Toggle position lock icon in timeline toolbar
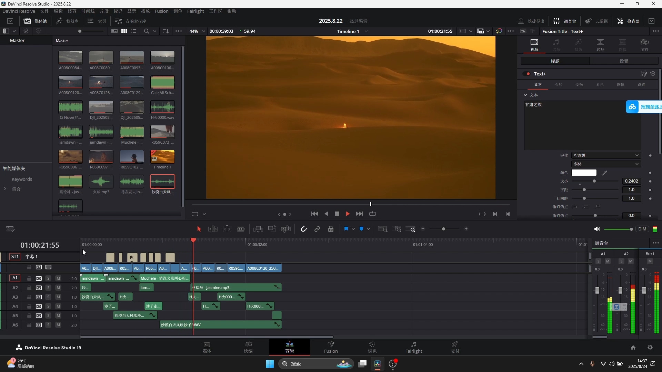 (x=331, y=229)
